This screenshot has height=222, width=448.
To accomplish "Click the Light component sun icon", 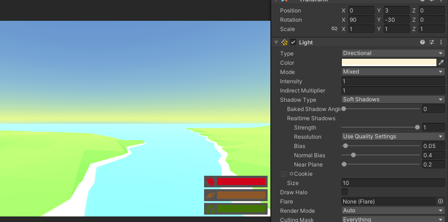I will (284, 43).
